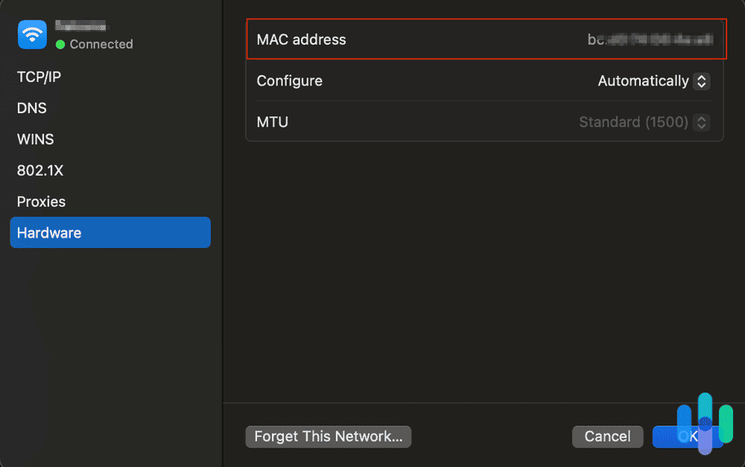The width and height of the screenshot is (745, 467).
Task: Click the Forget This Network button
Action: coord(328,436)
